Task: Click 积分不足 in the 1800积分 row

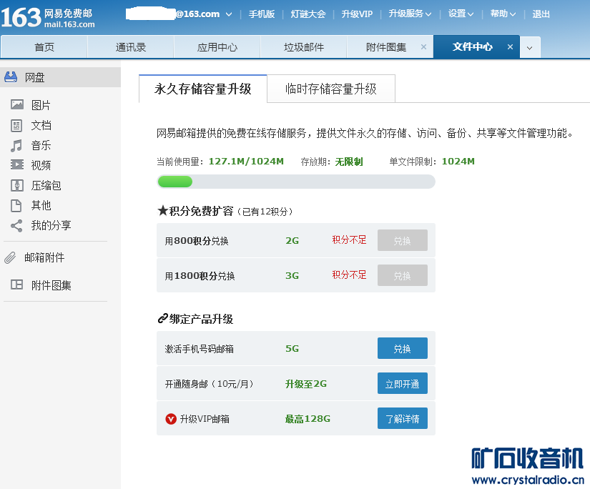Action: pyautogui.click(x=349, y=275)
